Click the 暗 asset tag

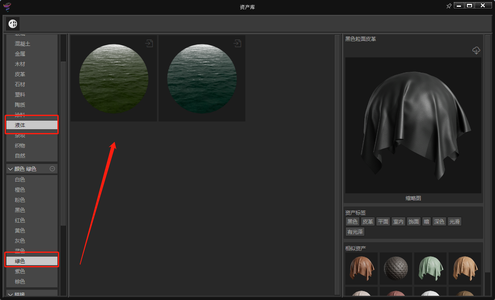tap(427, 221)
